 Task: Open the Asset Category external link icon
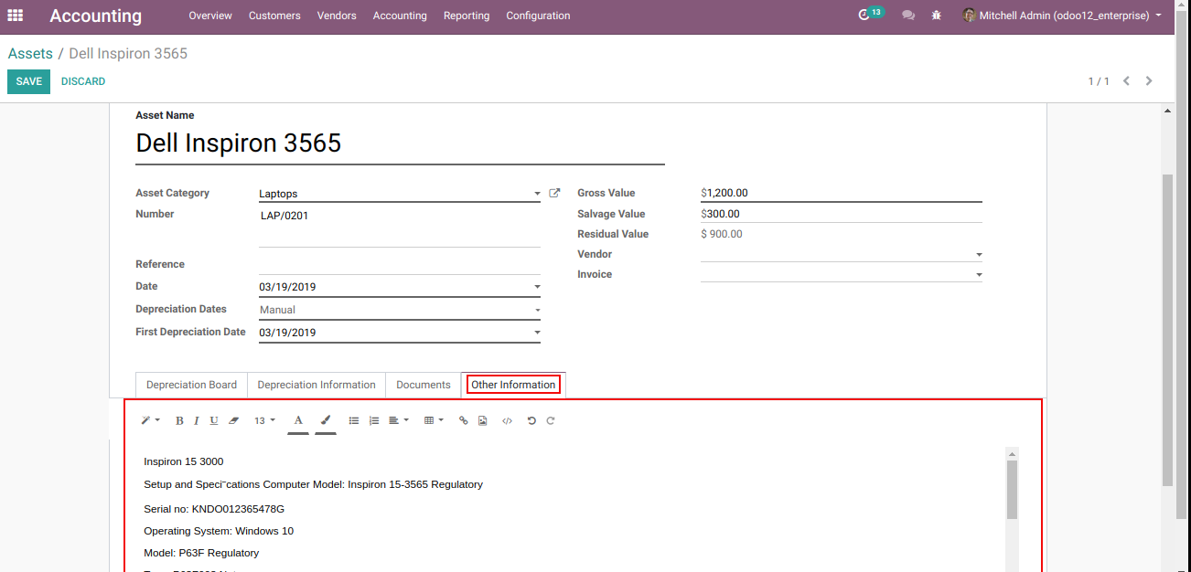554,193
